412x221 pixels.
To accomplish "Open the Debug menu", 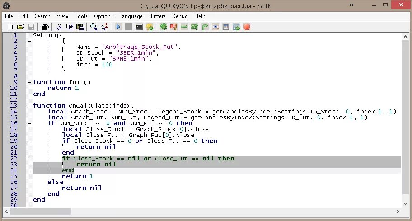I will point(180,16).
